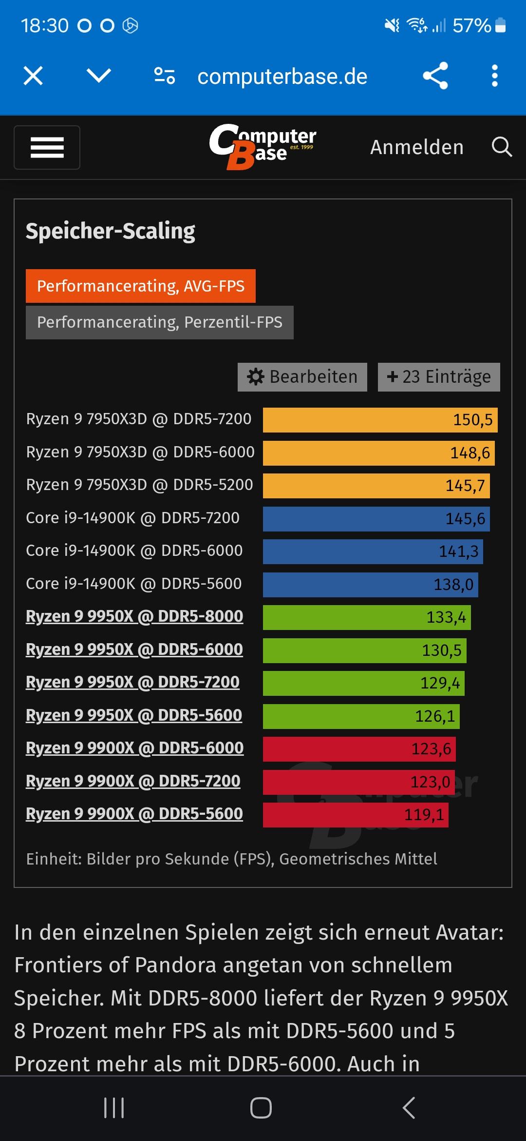This screenshot has width=526, height=1141.
Task: Expand the +23 Einträge list
Action: coord(439,377)
